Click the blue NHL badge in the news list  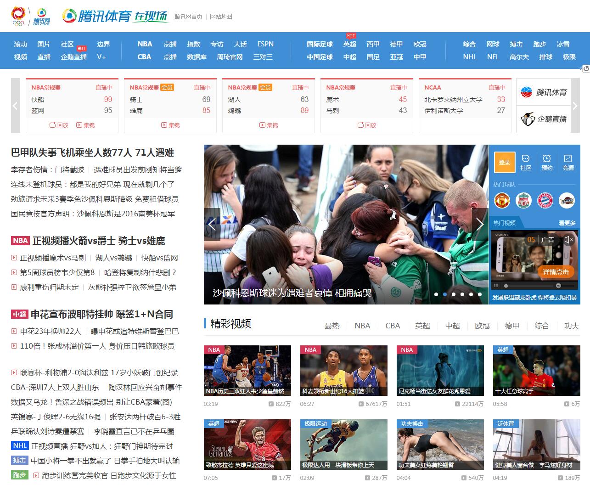tap(20, 445)
